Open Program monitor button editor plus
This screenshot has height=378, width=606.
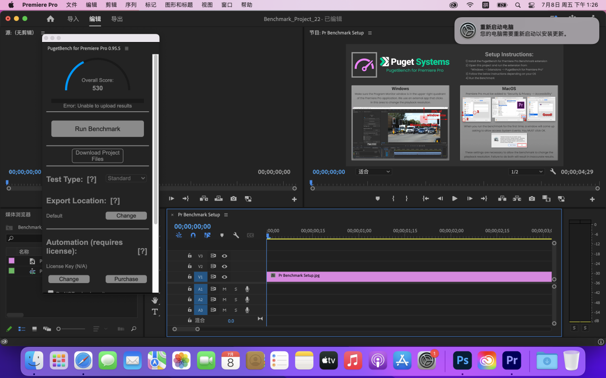(592, 199)
